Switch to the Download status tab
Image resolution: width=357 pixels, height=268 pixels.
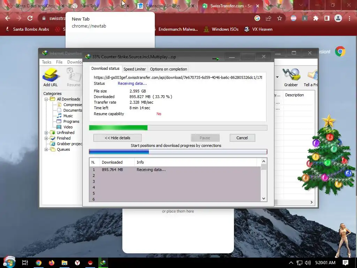click(105, 68)
